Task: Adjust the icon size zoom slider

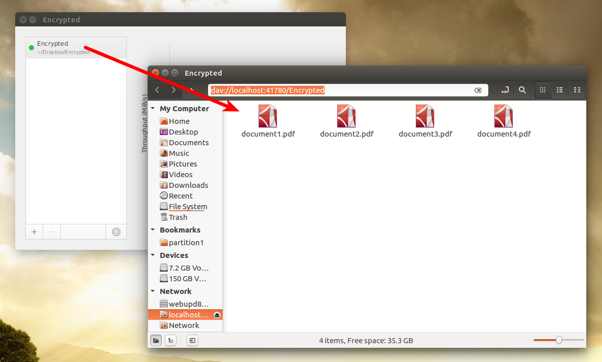Action: [x=558, y=340]
